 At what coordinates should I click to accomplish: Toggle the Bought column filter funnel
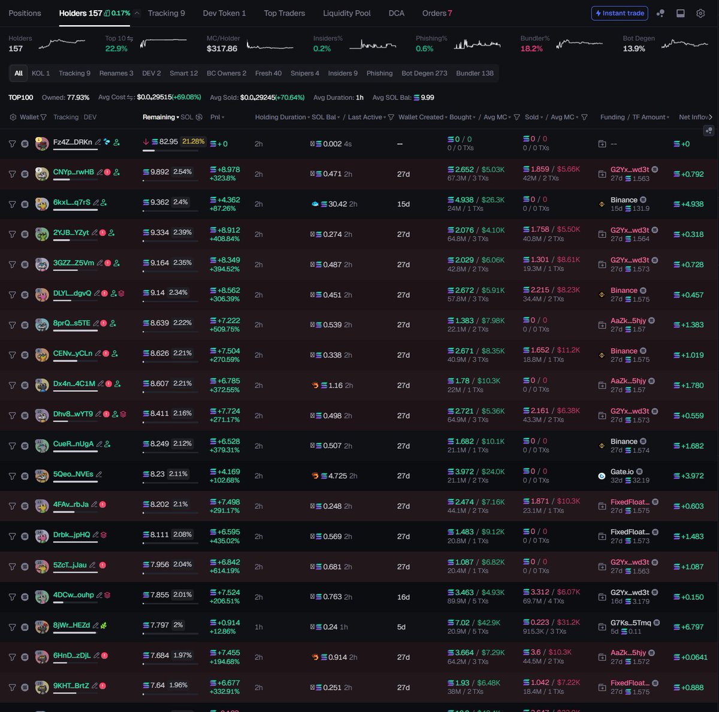coord(516,117)
